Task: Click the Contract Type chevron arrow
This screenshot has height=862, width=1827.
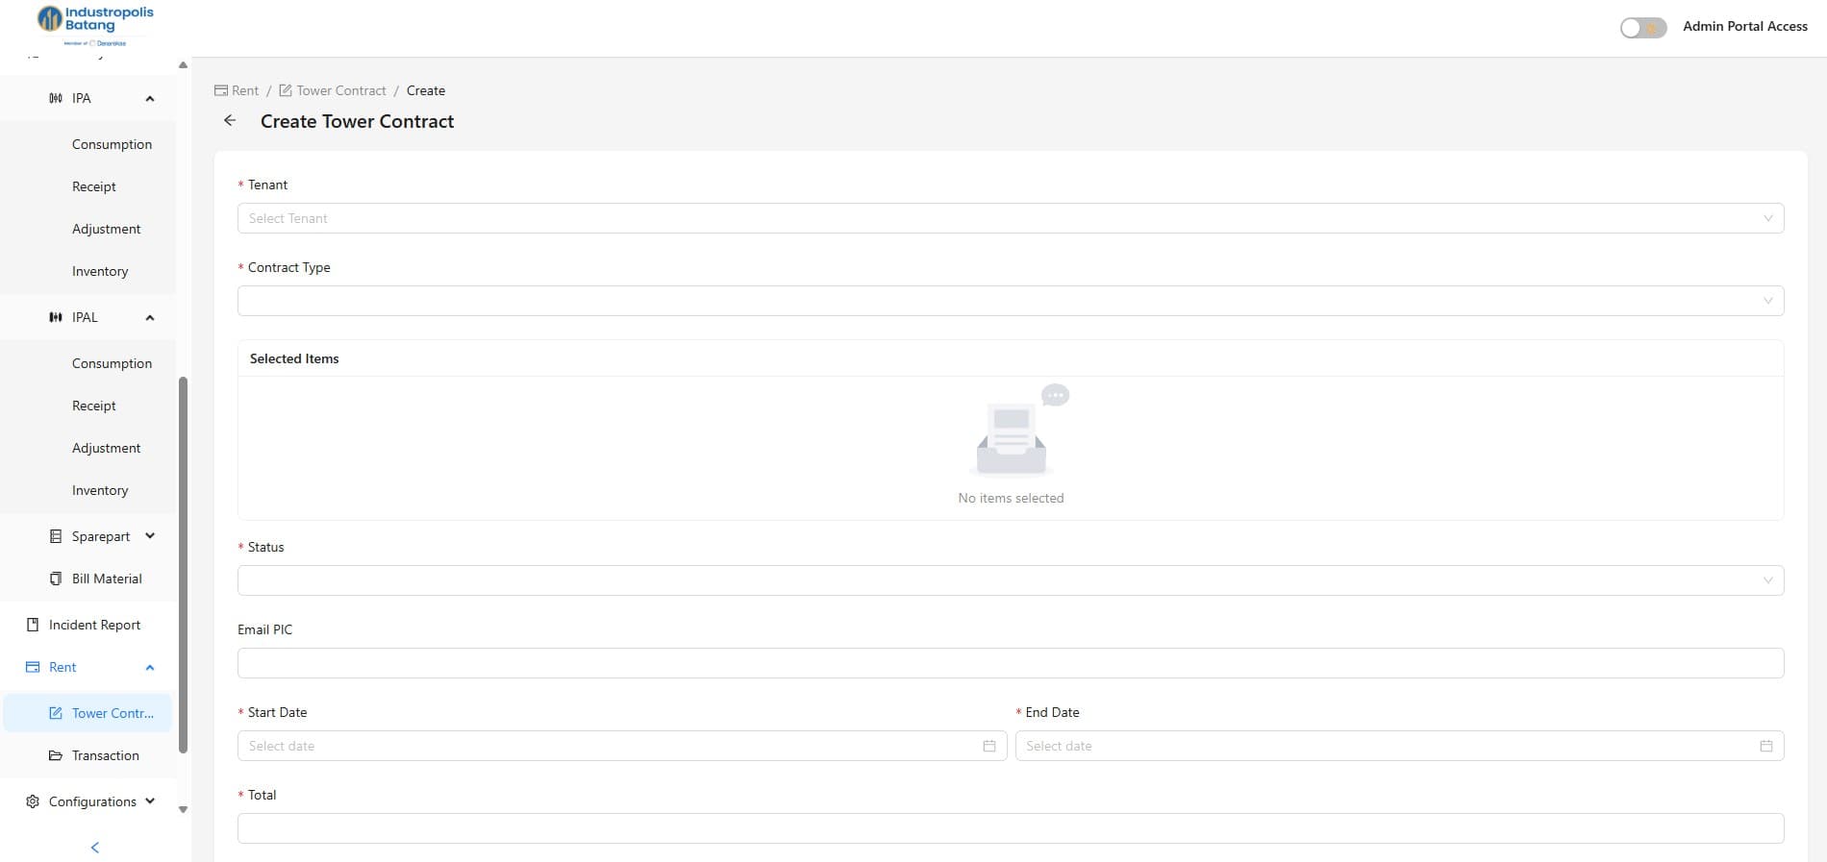Action: (x=1767, y=301)
